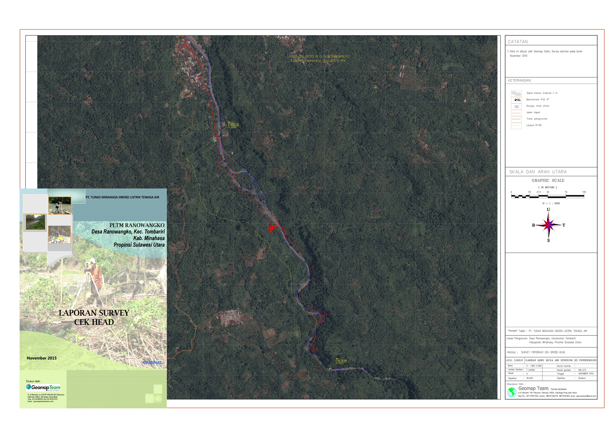612x432 pixels.
Task: Click the large red marker on the river
Action: [x=272, y=228]
